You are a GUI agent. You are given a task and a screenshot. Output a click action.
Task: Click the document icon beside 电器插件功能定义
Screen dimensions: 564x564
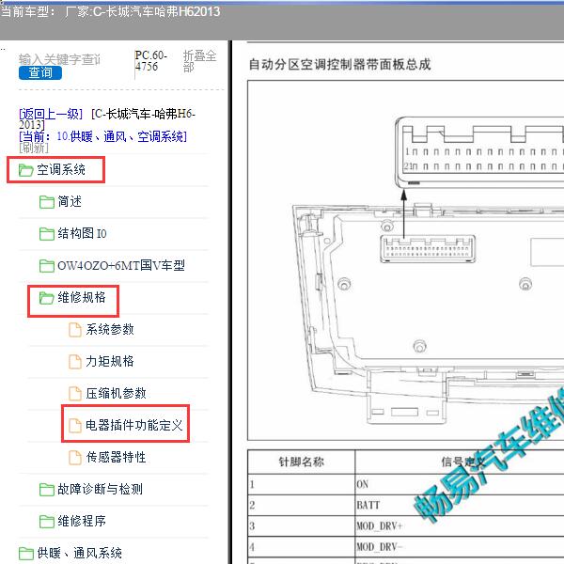tap(75, 426)
